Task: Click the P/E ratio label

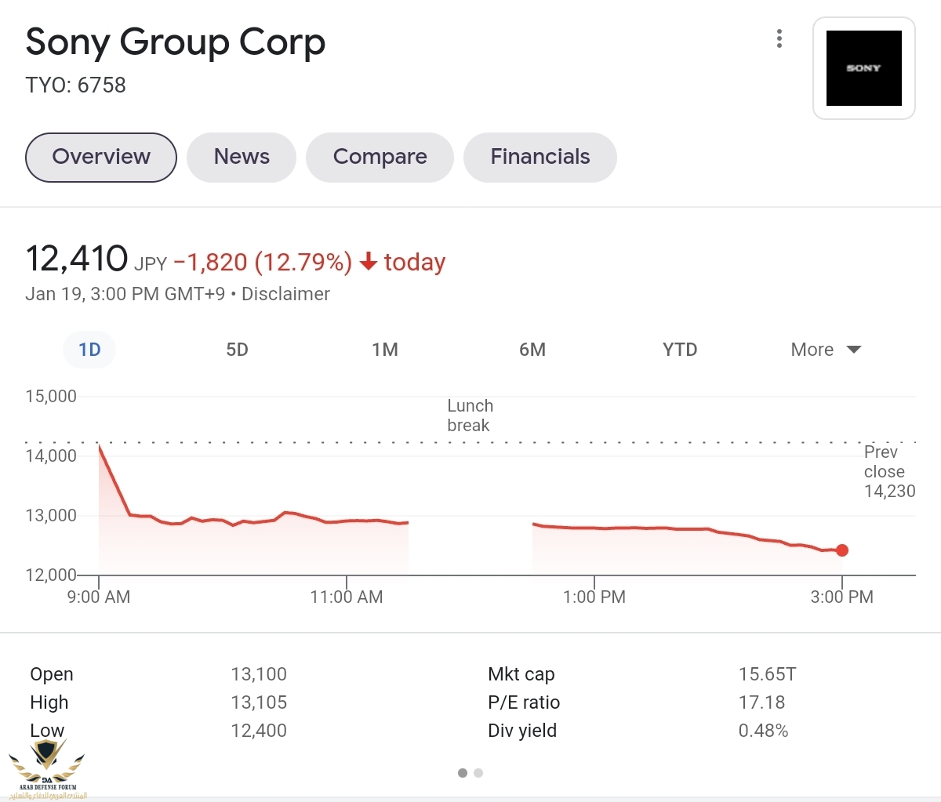Action: pos(524,702)
